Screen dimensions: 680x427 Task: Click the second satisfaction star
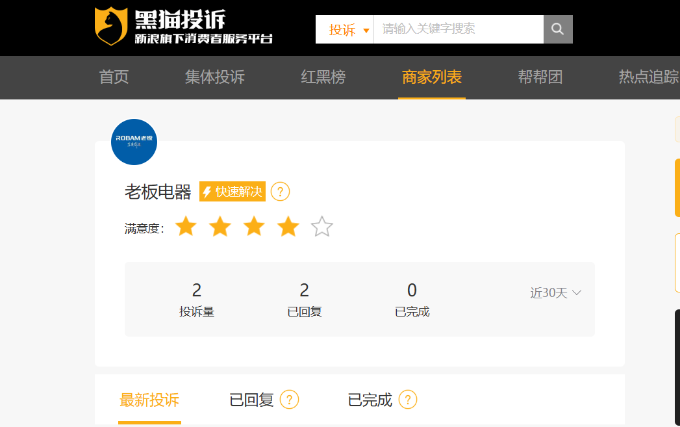220,226
